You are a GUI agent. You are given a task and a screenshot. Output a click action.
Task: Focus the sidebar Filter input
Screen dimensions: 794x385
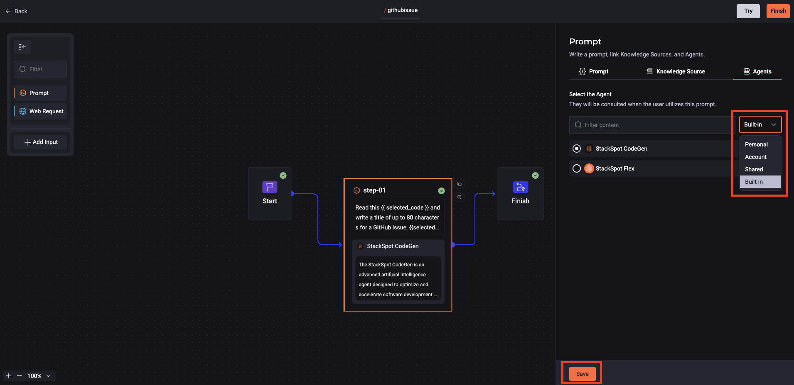click(40, 69)
